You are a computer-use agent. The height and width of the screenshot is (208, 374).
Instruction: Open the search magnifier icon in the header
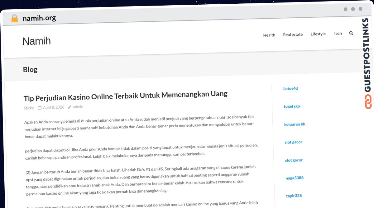pyautogui.click(x=351, y=33)
